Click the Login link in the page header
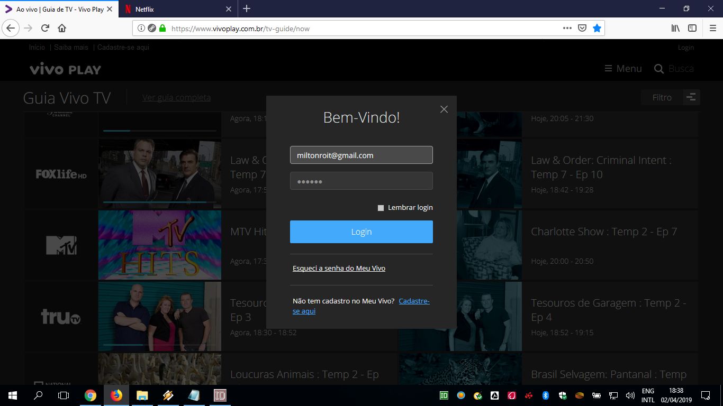 [686, 48]
